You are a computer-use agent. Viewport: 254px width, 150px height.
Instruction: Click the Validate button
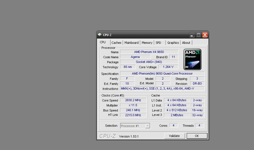click(174, 136)
